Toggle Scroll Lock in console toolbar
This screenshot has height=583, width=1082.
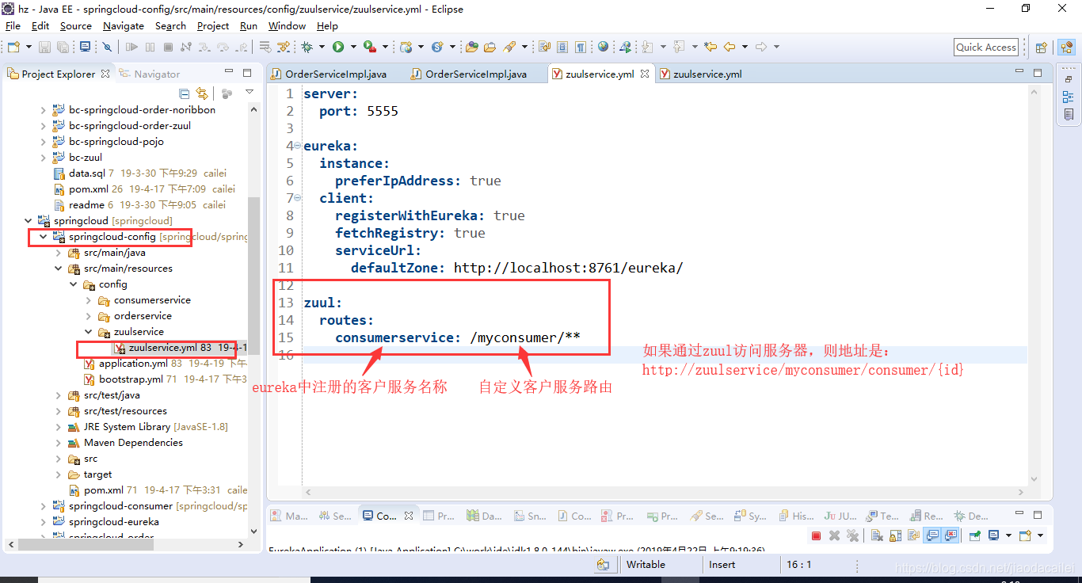tap(895, 535)
